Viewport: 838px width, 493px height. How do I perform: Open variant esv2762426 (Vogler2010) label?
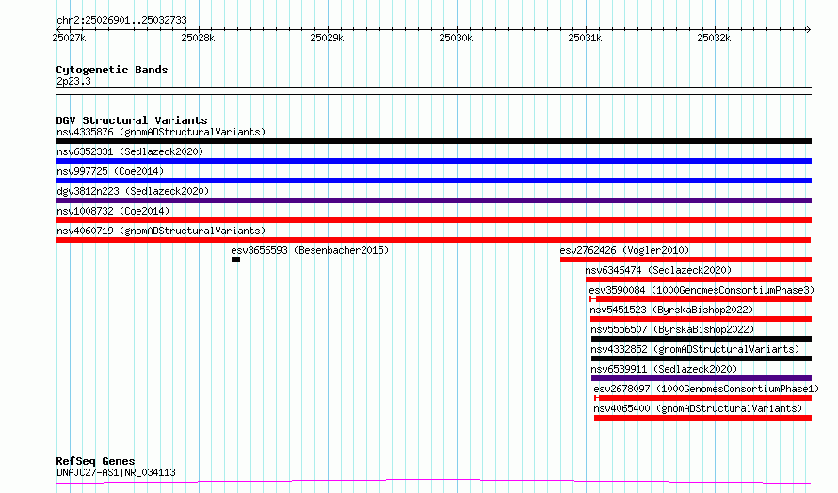tap(625, 250)
